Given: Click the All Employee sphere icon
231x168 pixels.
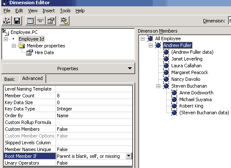Looking at the screenshot, I should pos(150,39).
